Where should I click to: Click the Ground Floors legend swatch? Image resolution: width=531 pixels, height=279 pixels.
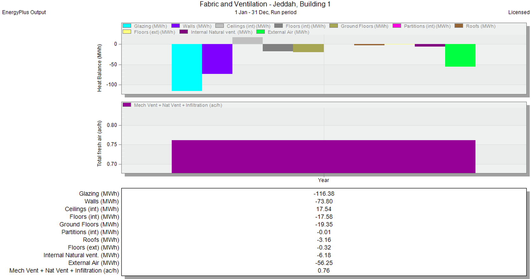tap(334, 26)
